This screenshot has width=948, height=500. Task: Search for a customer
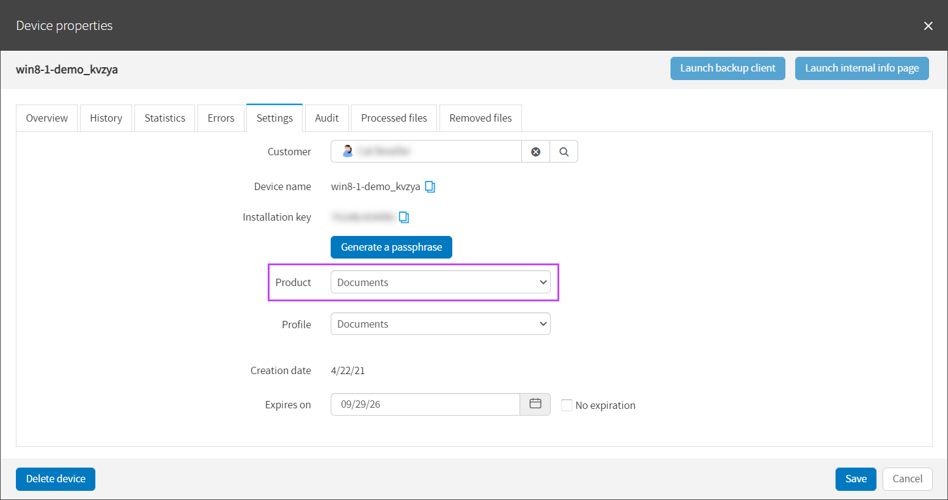[564, 152]
